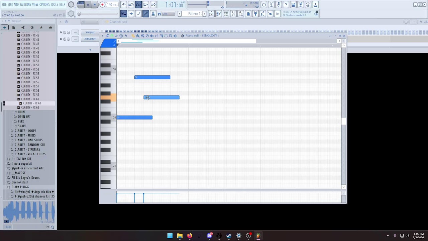Open the playlist view icon
Image resolution: width=428 pixels, height=241 pixels.
pyautogui.click(x=211, y=14)
